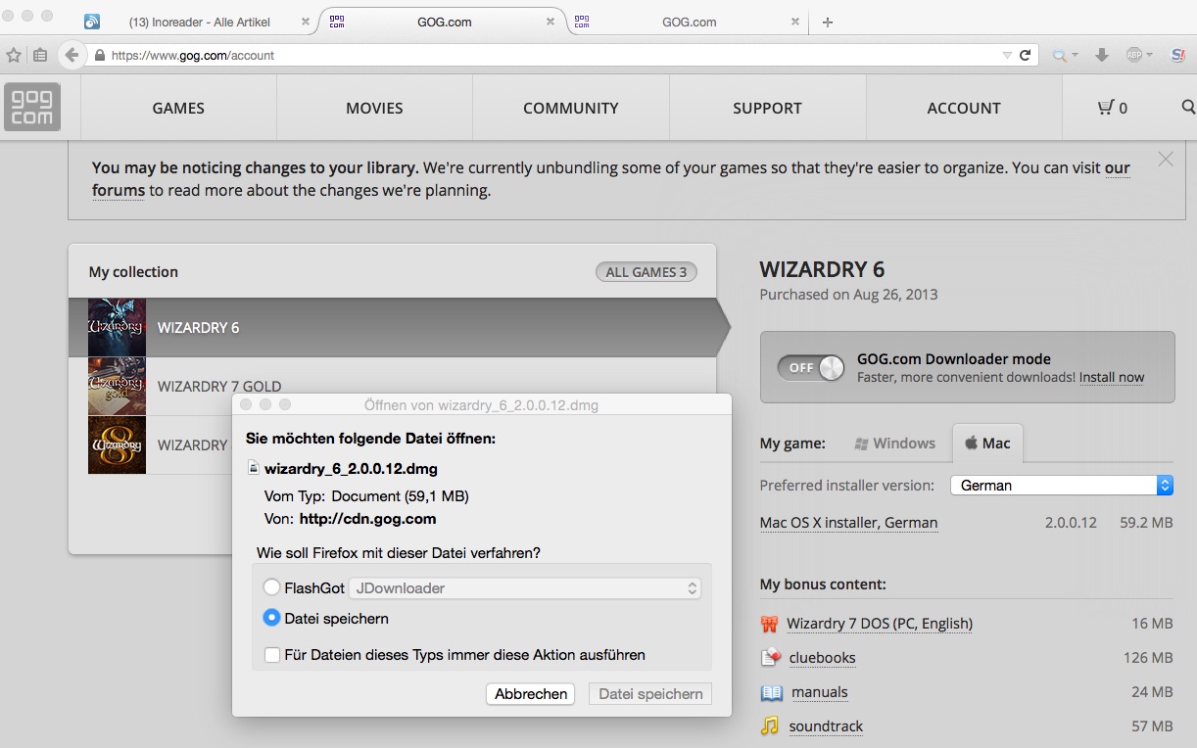The width and height of the screenshot is (1197, 748).
Task: Switch to the Windows installer tab
Action: 895,444
